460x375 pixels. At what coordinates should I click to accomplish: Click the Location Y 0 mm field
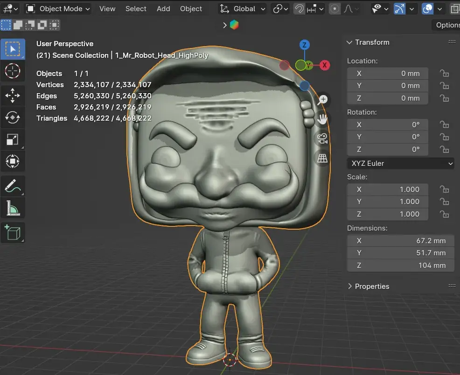point(388,86)
